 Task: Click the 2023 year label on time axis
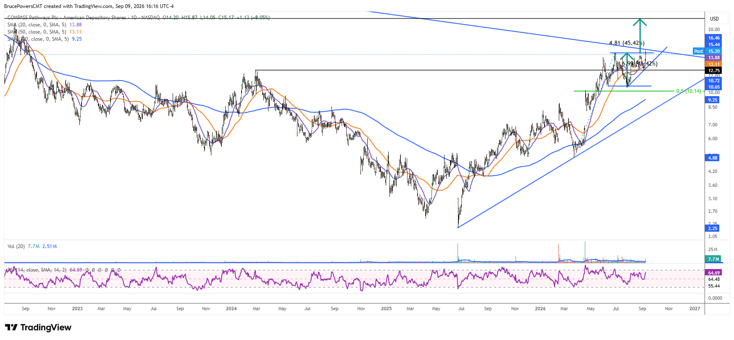(77, 309)
